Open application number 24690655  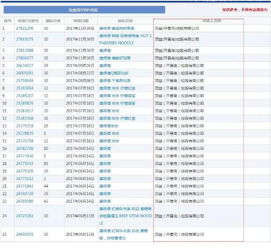pos(25,234)
